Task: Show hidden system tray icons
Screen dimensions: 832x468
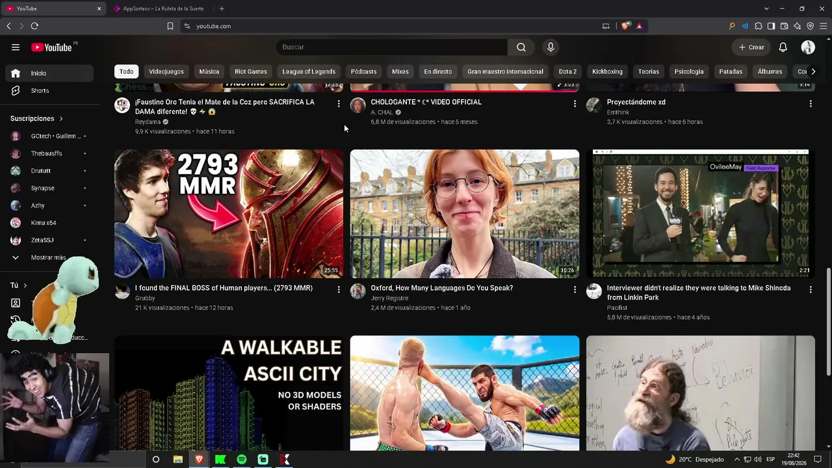Action: coord(736,460)
